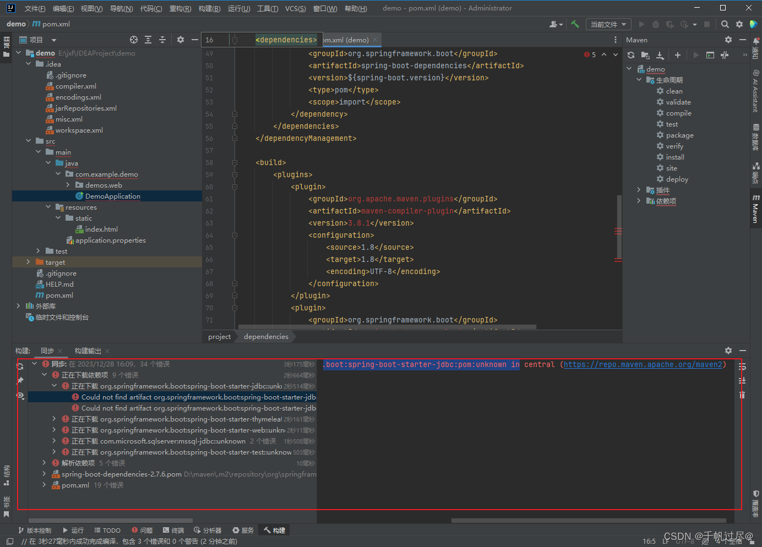Select application.properties file
Viewport: 762px width, 547px height.
[110, 240]
